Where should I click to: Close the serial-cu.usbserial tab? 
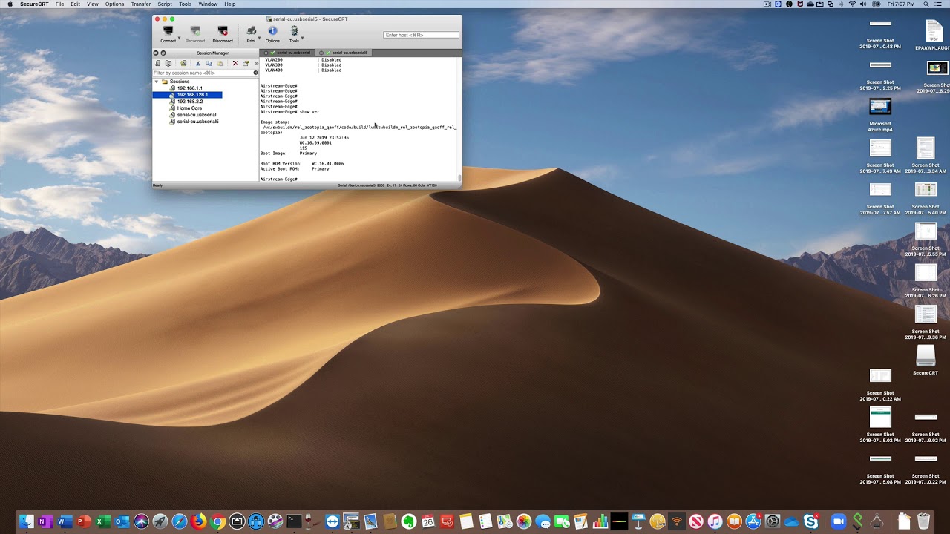(266, 53)
